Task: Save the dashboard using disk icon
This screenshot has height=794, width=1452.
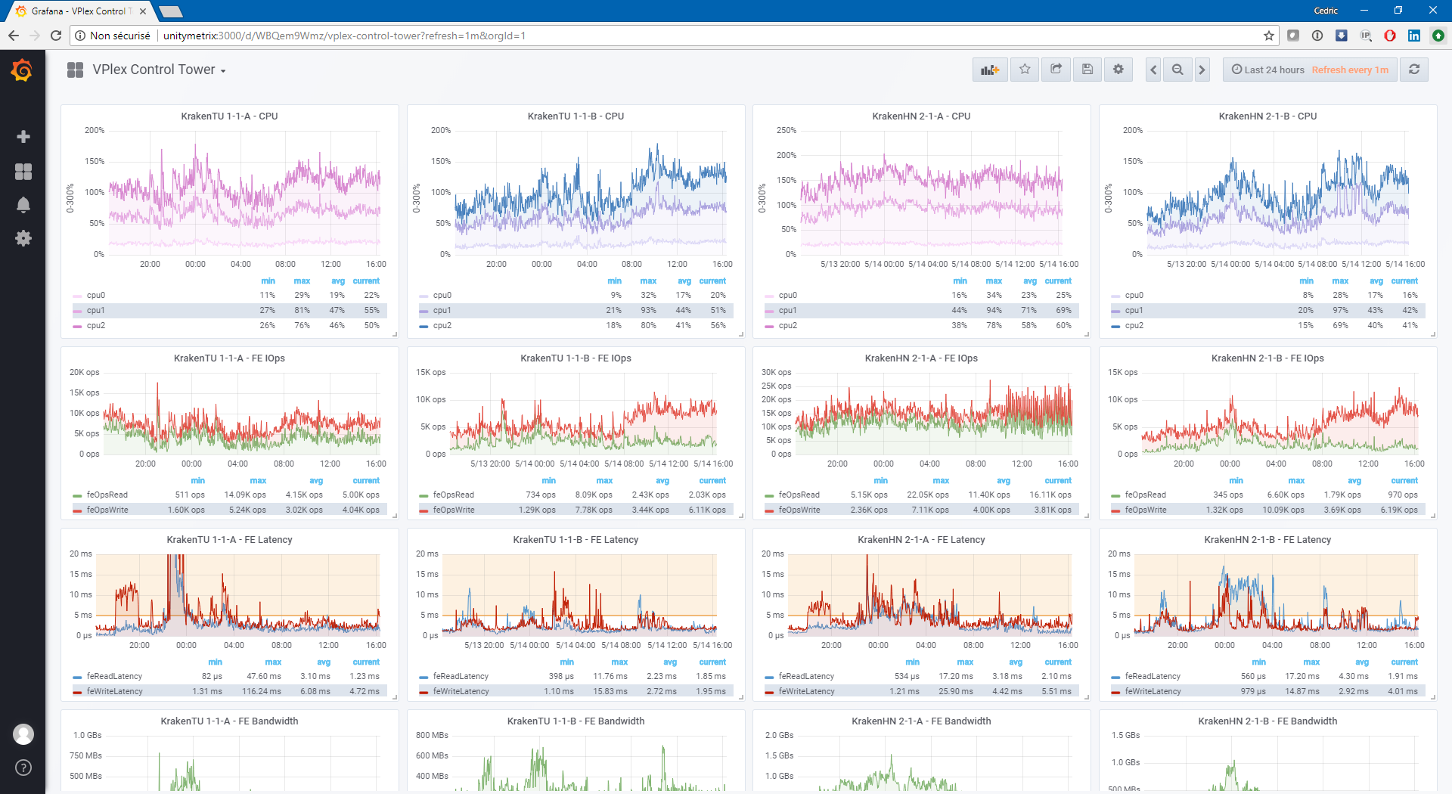Action: 1087,70
